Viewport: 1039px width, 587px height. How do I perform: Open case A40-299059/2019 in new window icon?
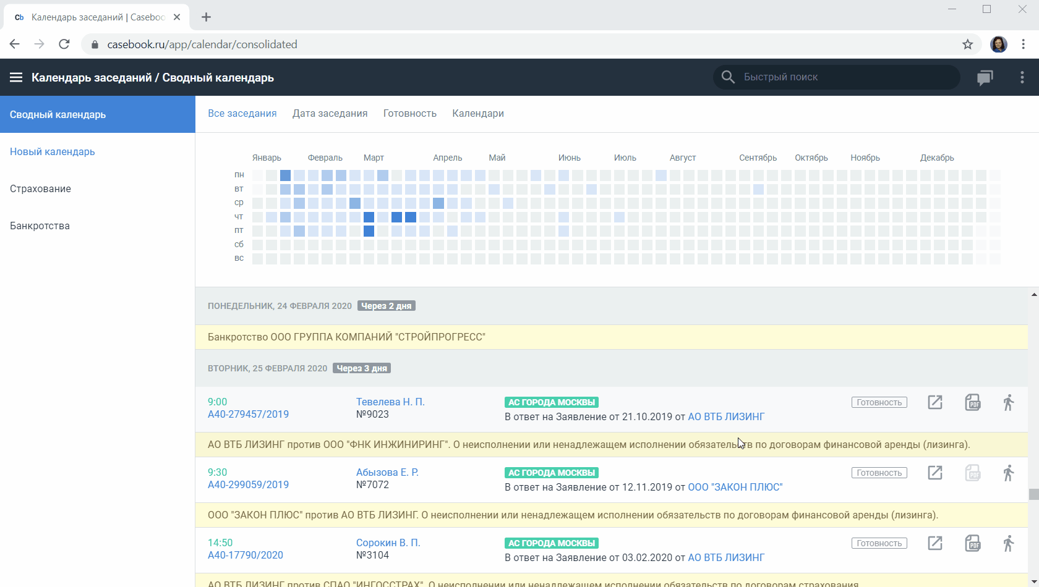(x=935, y=473)
